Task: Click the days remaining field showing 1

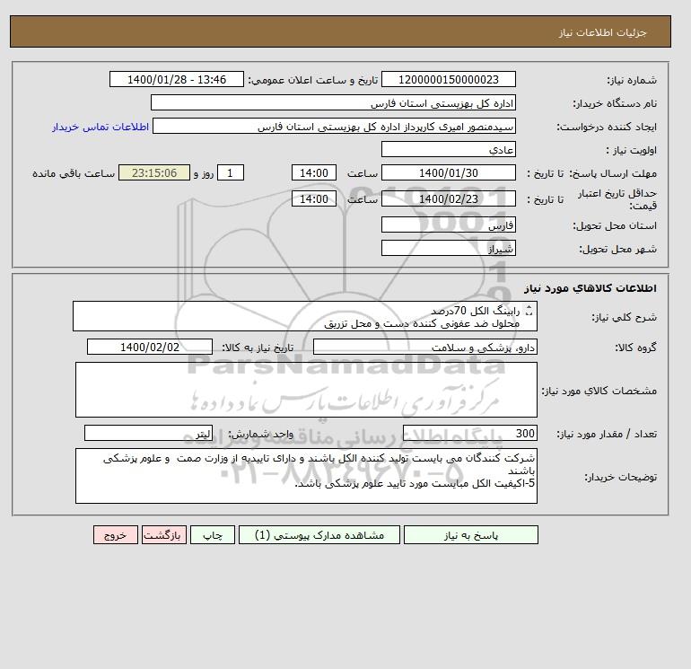Action: 231,173
